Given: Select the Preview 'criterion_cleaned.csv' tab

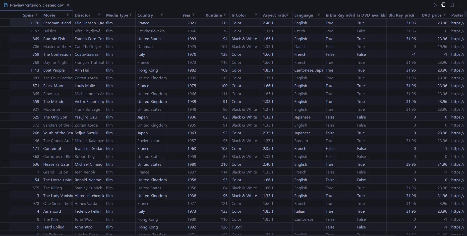Looking at the screenshot, I should [x=36, y=5].
